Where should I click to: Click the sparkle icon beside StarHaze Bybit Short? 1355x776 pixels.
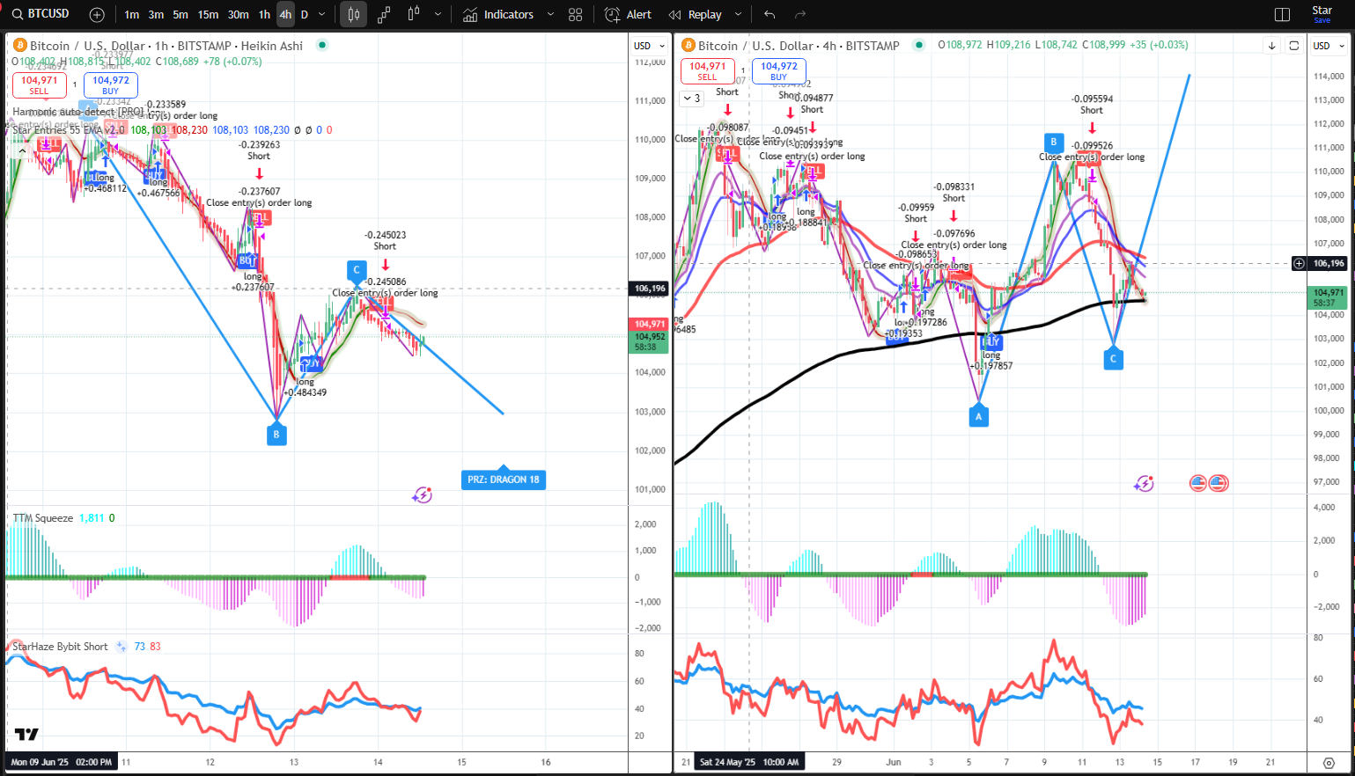coord(121,647)
